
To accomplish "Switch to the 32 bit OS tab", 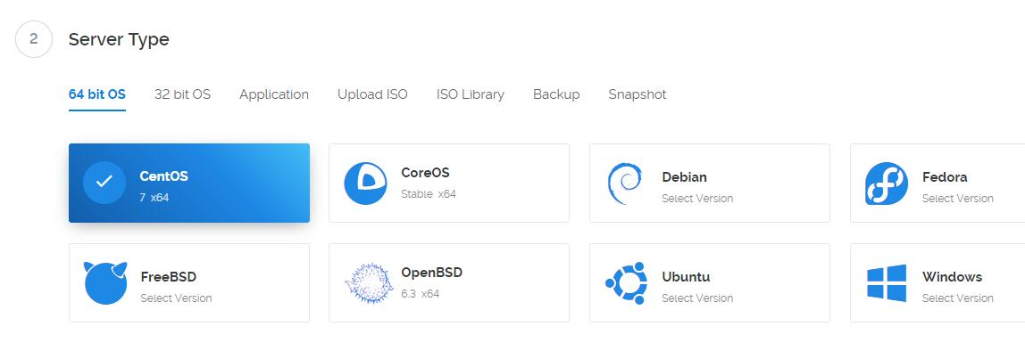I will [x=182, y=94].
